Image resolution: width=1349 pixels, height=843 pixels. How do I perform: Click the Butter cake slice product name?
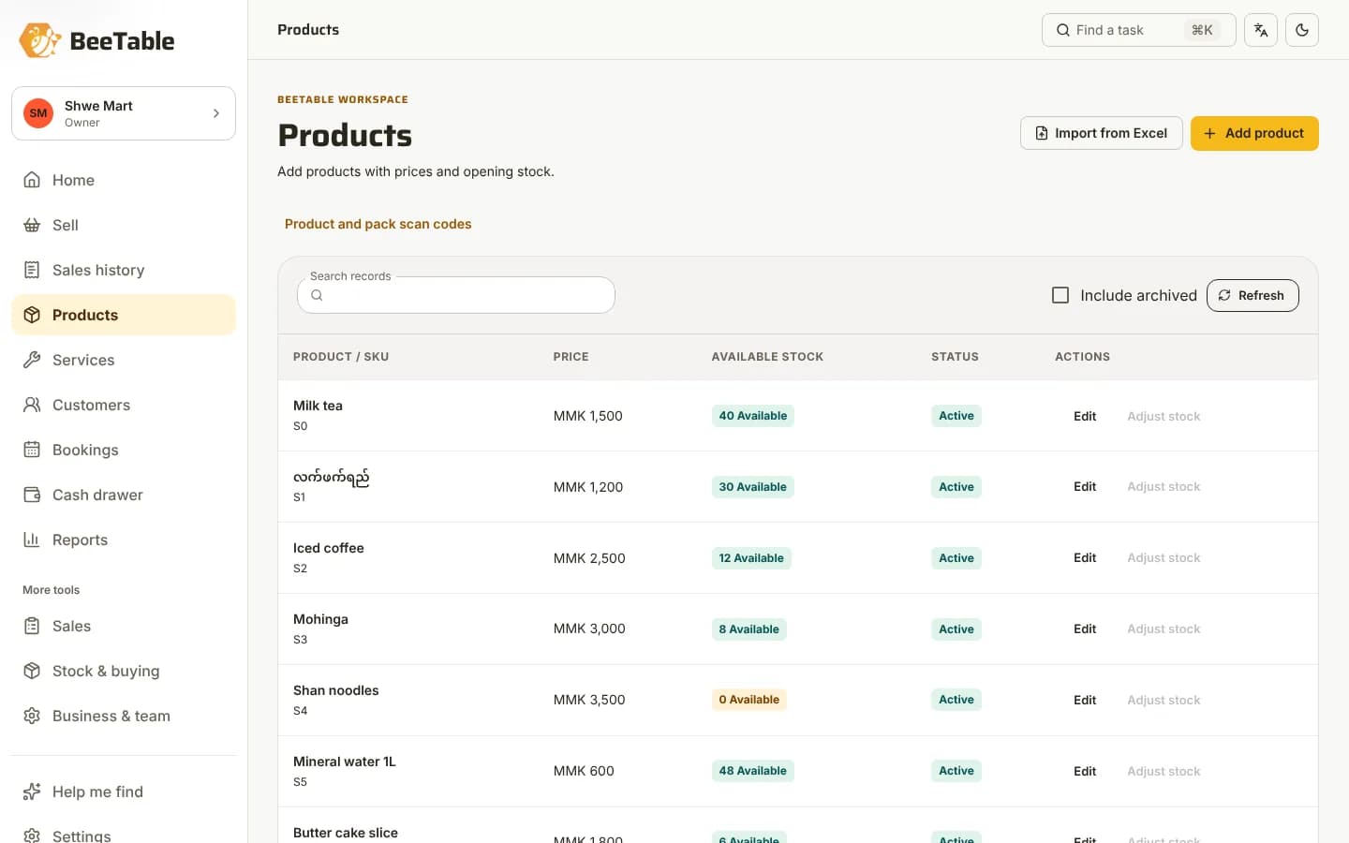tap(346, 833)
